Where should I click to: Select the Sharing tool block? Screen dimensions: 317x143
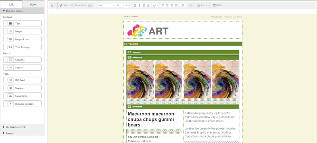[x=23, y=88]
